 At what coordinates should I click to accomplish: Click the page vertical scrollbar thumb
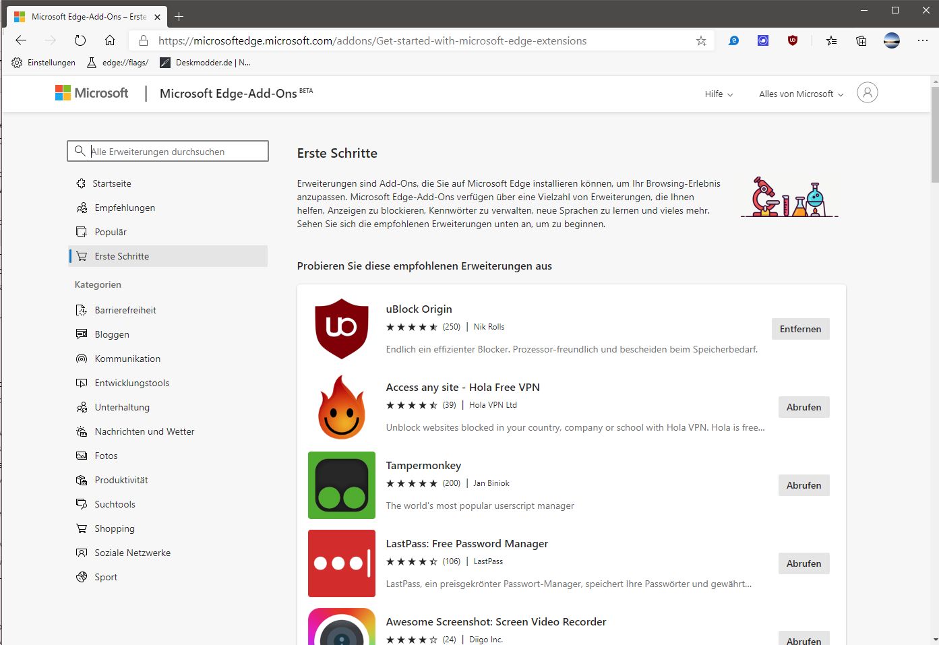934,135
